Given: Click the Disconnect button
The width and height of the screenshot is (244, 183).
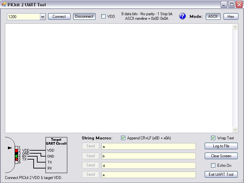Looking at the screenshot, I should coord(84,17).
